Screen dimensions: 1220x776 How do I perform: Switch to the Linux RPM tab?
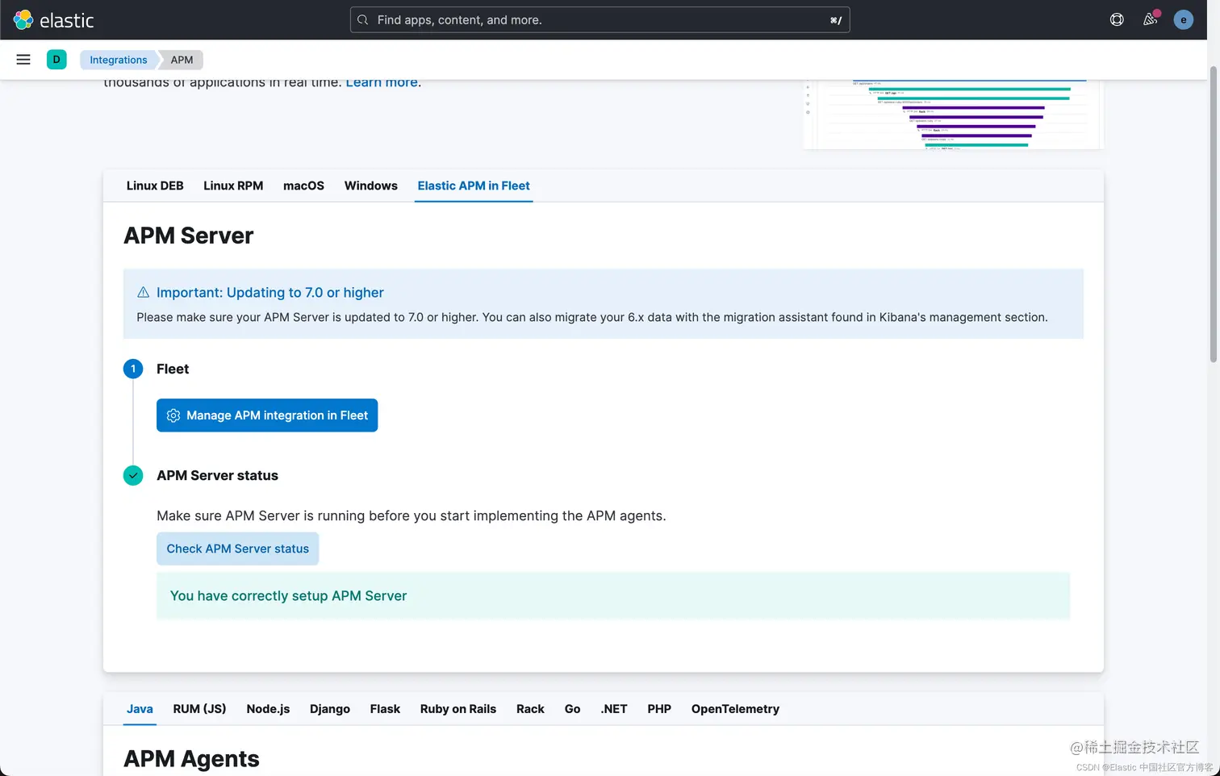pyautogui.click(x=233, y=186)
